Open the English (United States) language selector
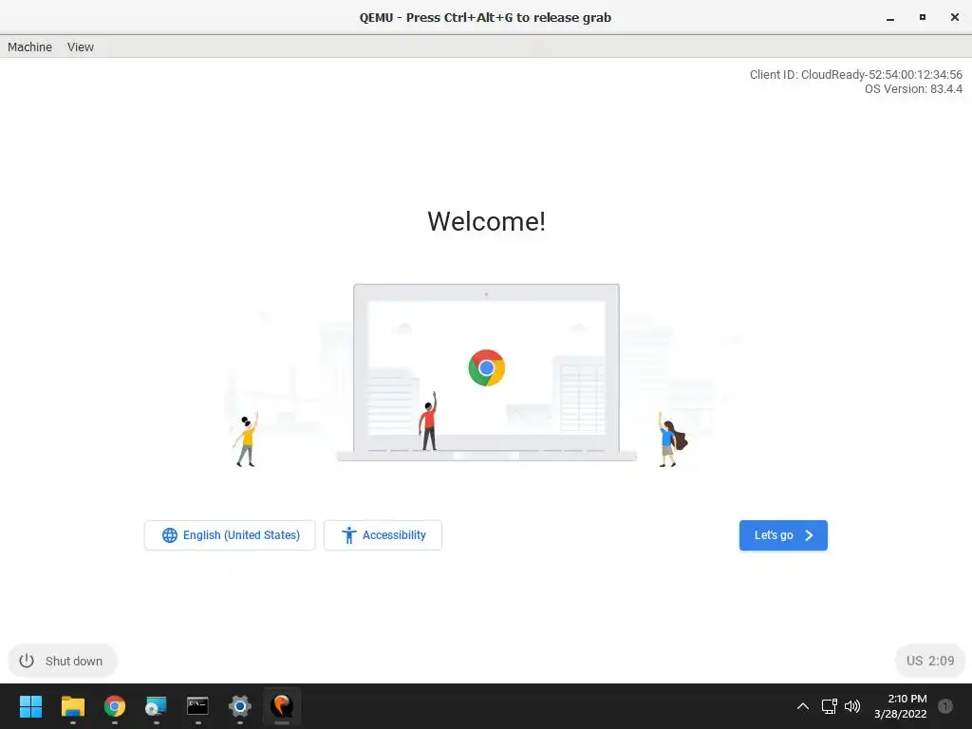Viewport: 972px width, 729px height. coord(230,535)
